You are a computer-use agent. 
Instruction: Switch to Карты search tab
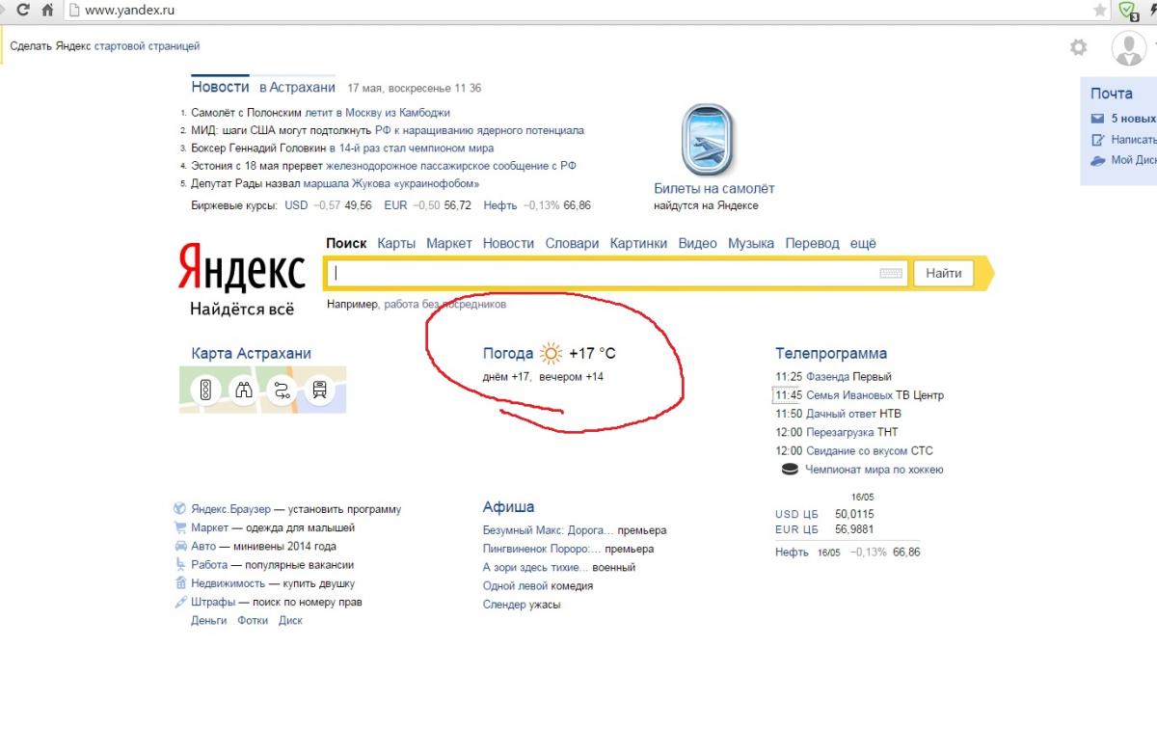point(396,244)
